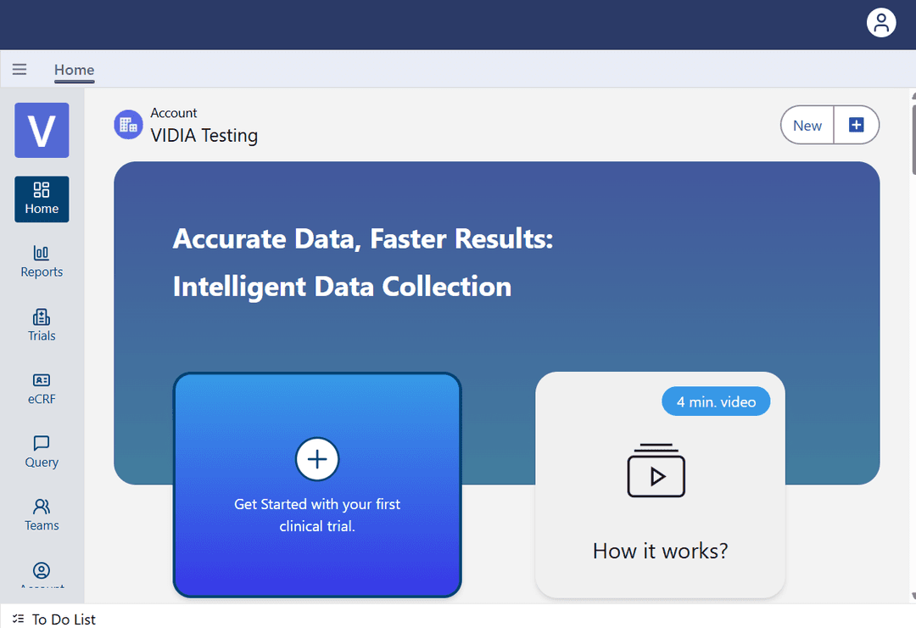The height and width of the screenshot is (628, 916).
Task: View Teams from the sidebar
Action: pyautogui.click(x=42, y=514)
